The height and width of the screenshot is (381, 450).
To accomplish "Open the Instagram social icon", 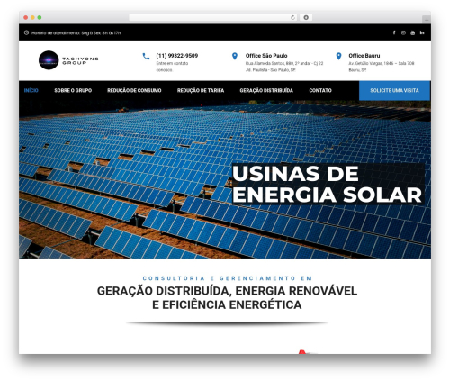I will pyautogui.click(x=403, y=32).
